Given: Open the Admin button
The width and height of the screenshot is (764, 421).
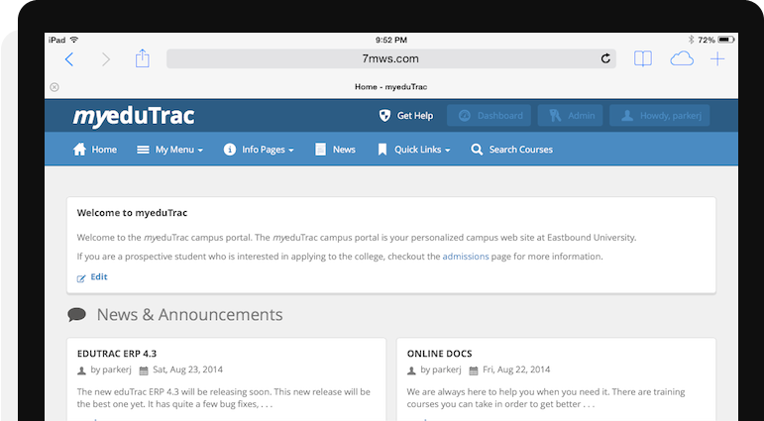Looking at the screenshot, I should coord(570,116).
